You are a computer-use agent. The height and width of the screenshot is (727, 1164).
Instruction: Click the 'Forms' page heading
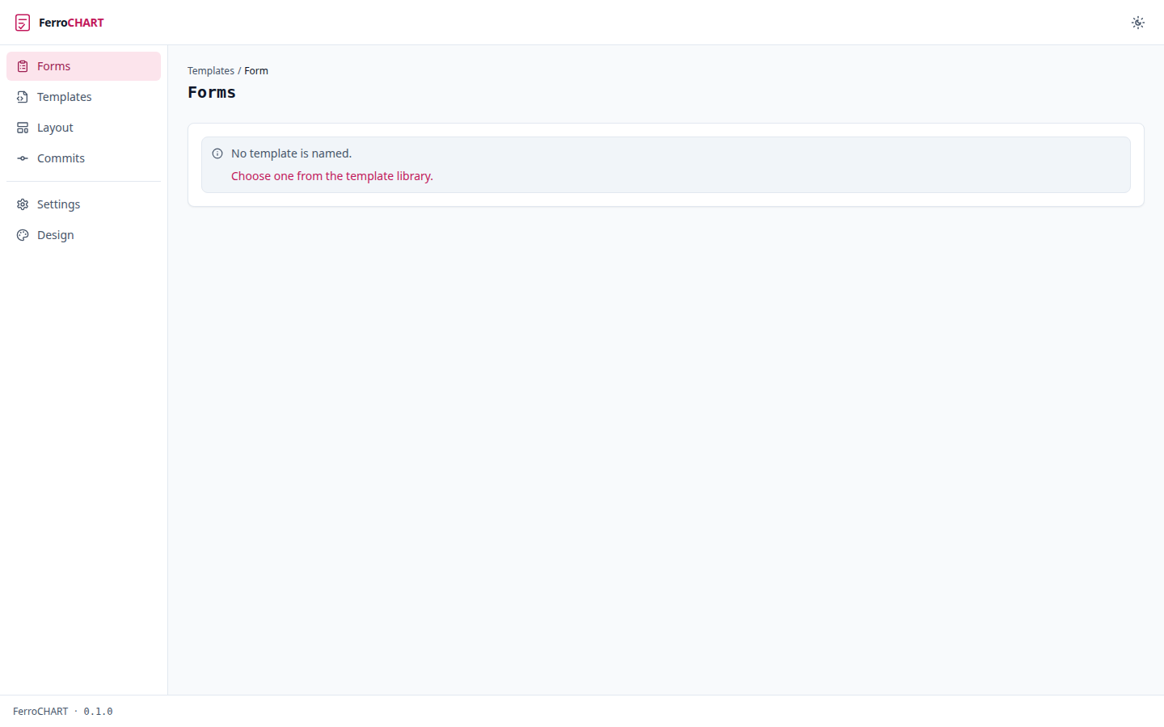(x=212, y=92)
